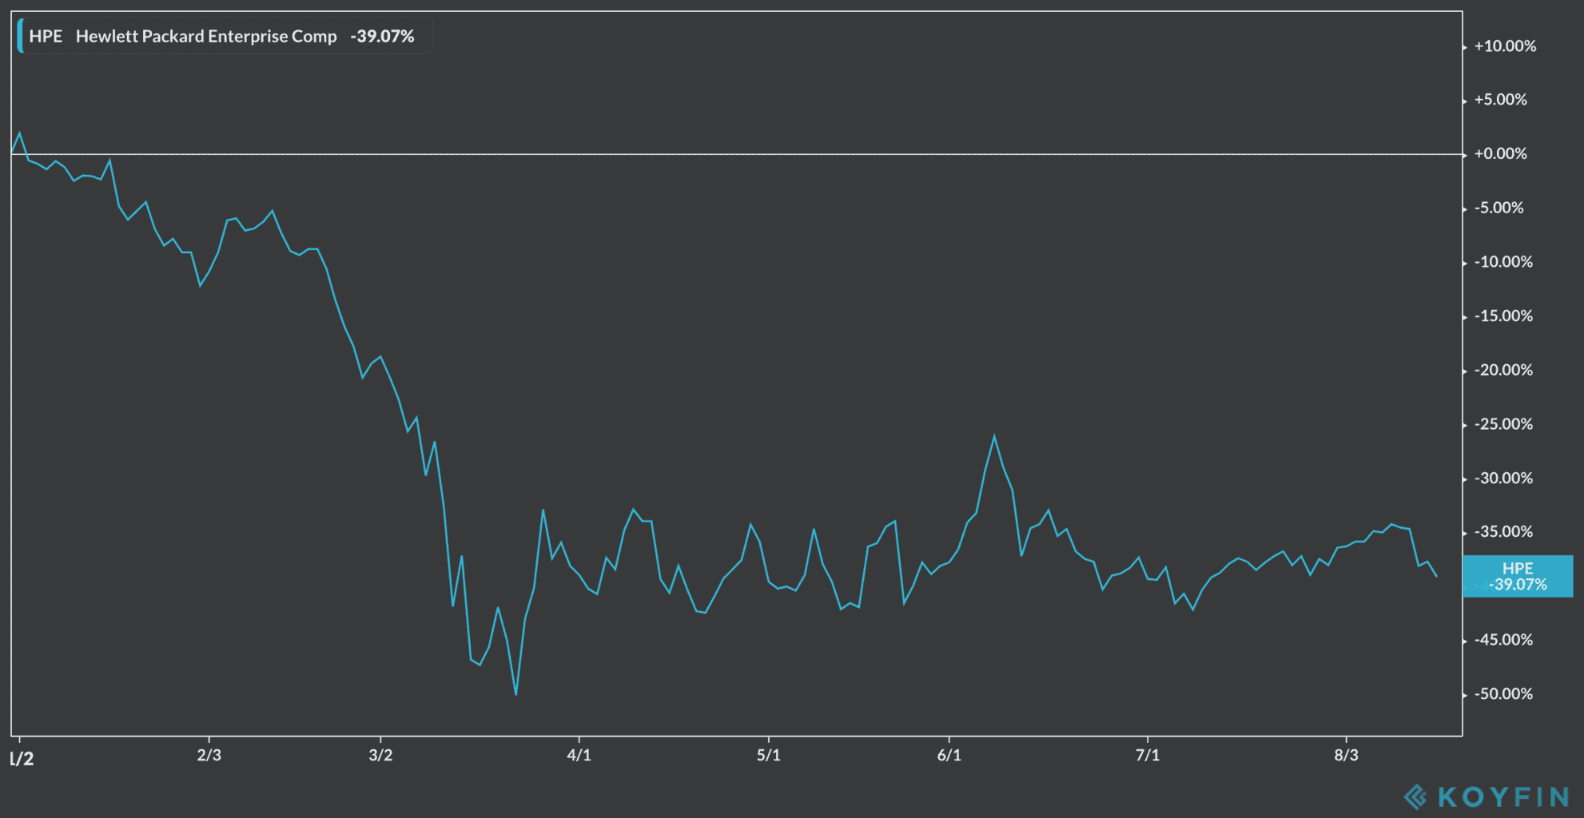This screenshot has width=1584, height=818.
Task: Click the 1/2 starting date label
Action: 22,759
